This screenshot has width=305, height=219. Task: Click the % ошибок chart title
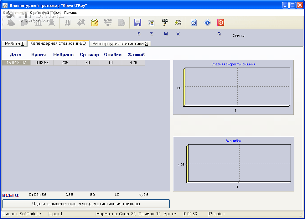tap(233, 141)
